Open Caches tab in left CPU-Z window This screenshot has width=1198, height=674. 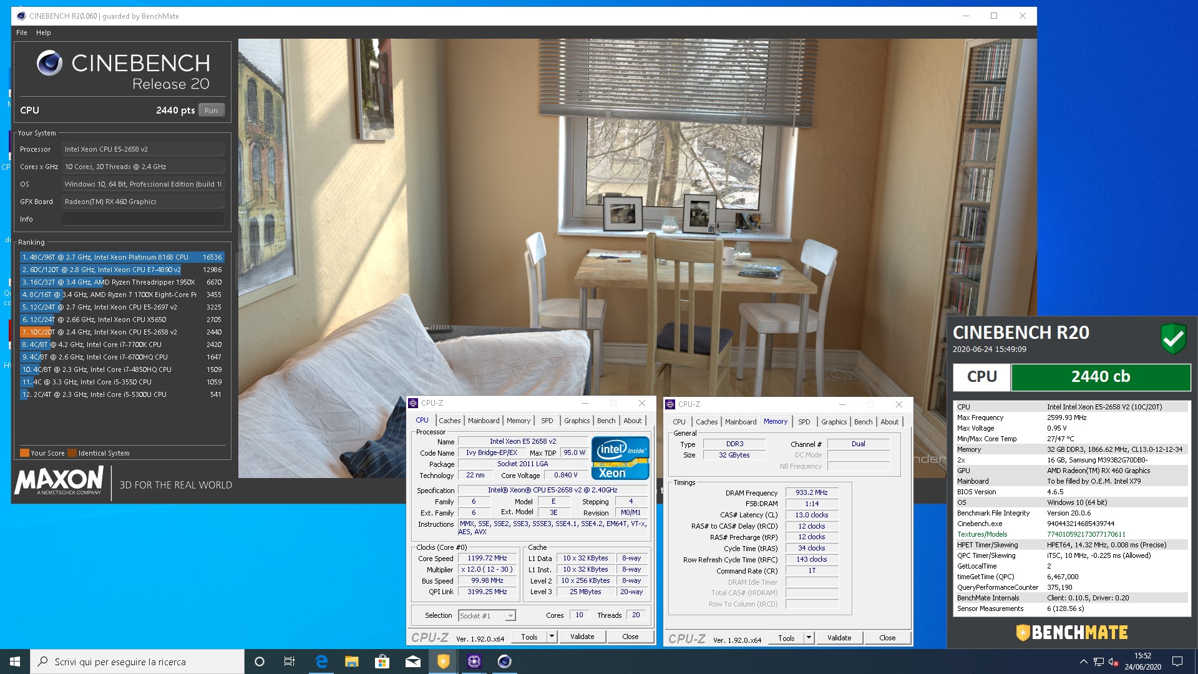click(x=449, y=421)
